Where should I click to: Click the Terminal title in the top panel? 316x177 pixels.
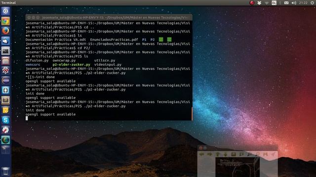8,2
